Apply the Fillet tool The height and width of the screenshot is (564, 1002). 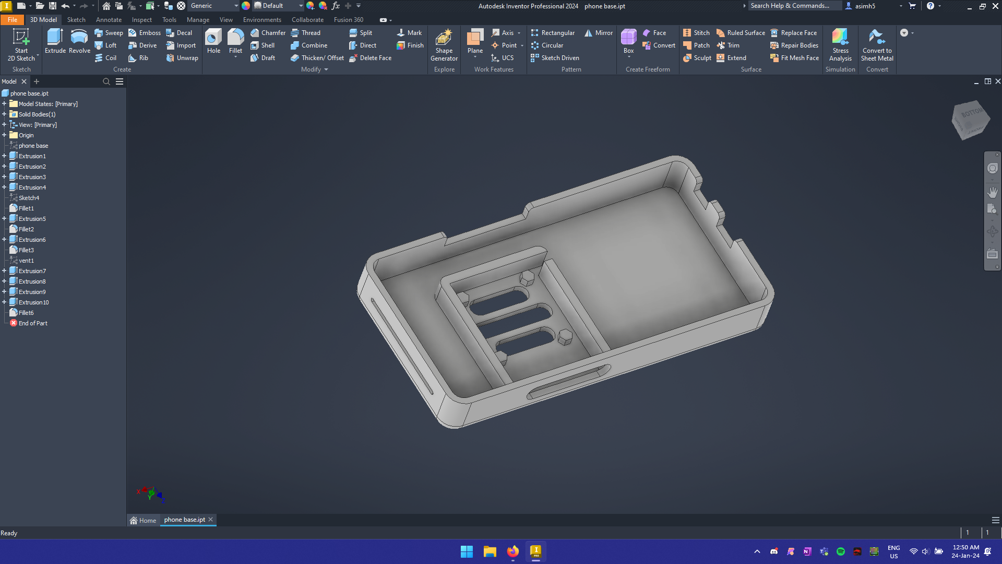235,41
